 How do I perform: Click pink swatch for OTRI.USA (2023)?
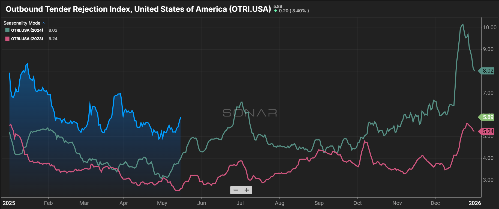(x=7, y=39)
